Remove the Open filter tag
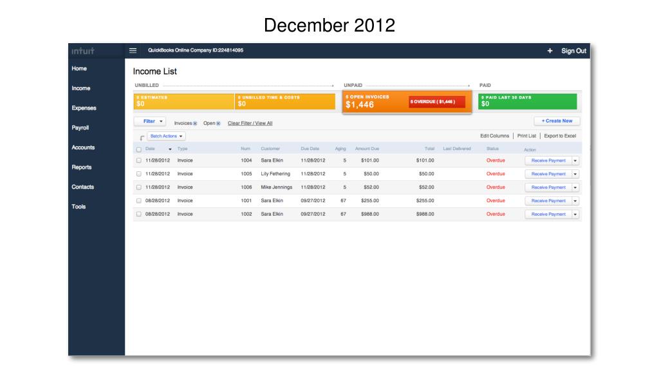The image size is (659, 371). (x=218, y=124)
